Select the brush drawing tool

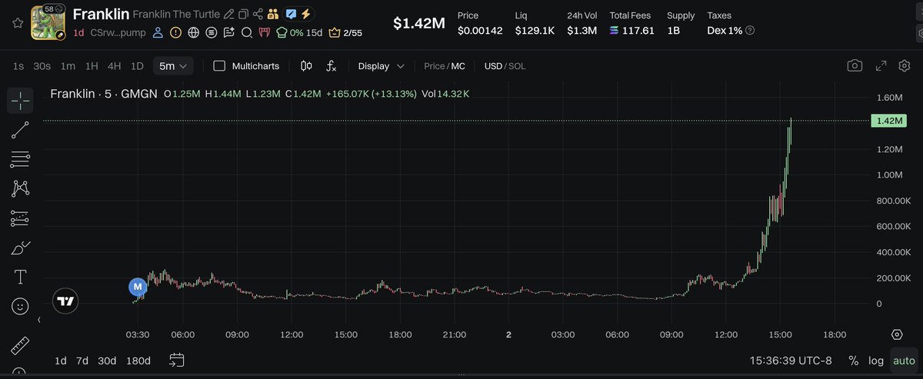[x=21, y=248]
